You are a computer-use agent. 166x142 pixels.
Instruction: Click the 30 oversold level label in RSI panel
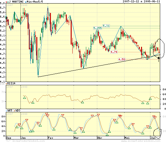(3, 101)
